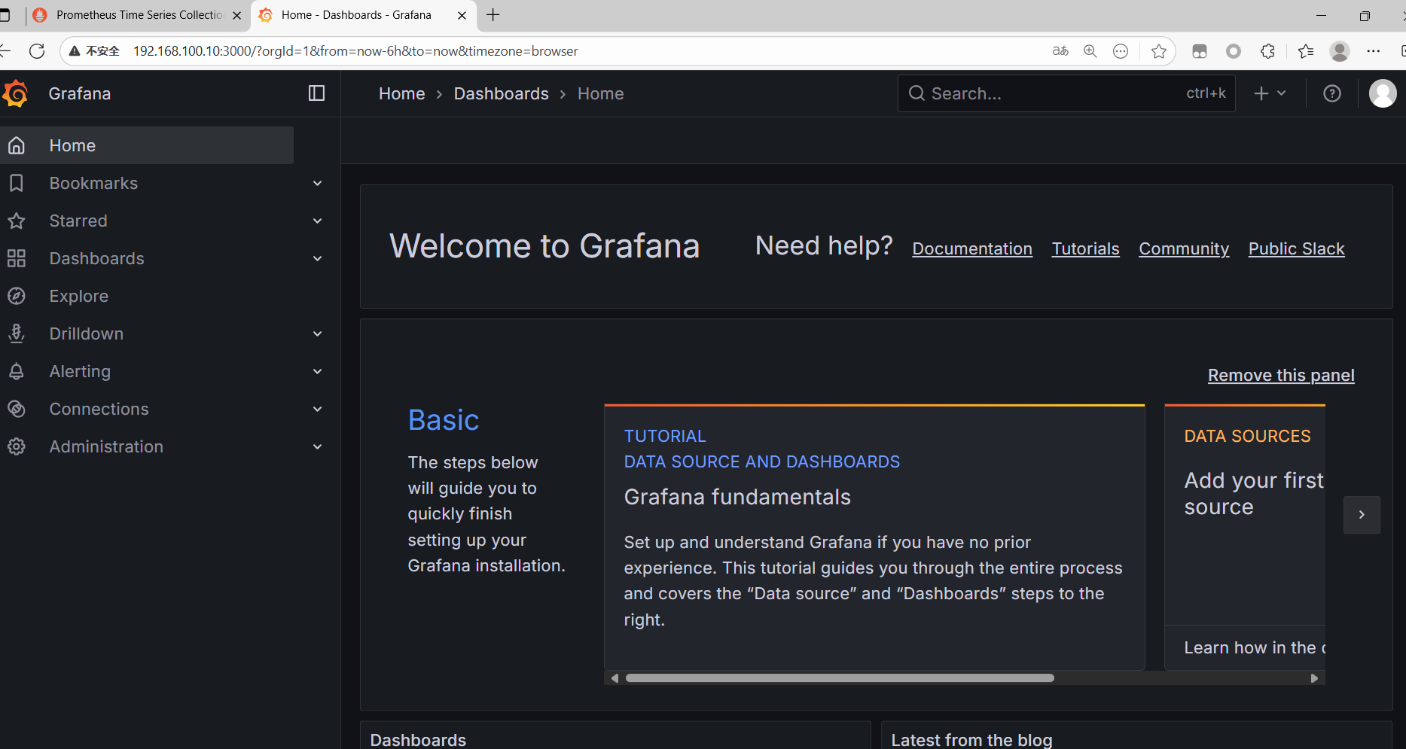Close the Prometheus Time Series tab
The width and height of the screenshot is (1406, 749).
[x=236, y=15]
